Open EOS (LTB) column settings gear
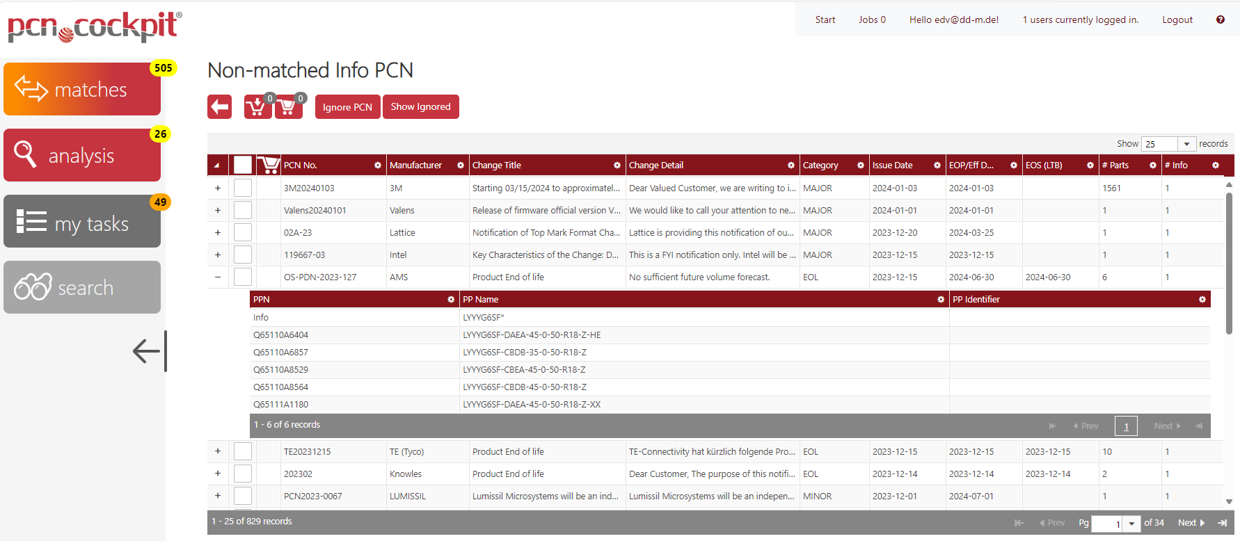The width and height of the screenshot is (1240, 541). pos(1090,165)
